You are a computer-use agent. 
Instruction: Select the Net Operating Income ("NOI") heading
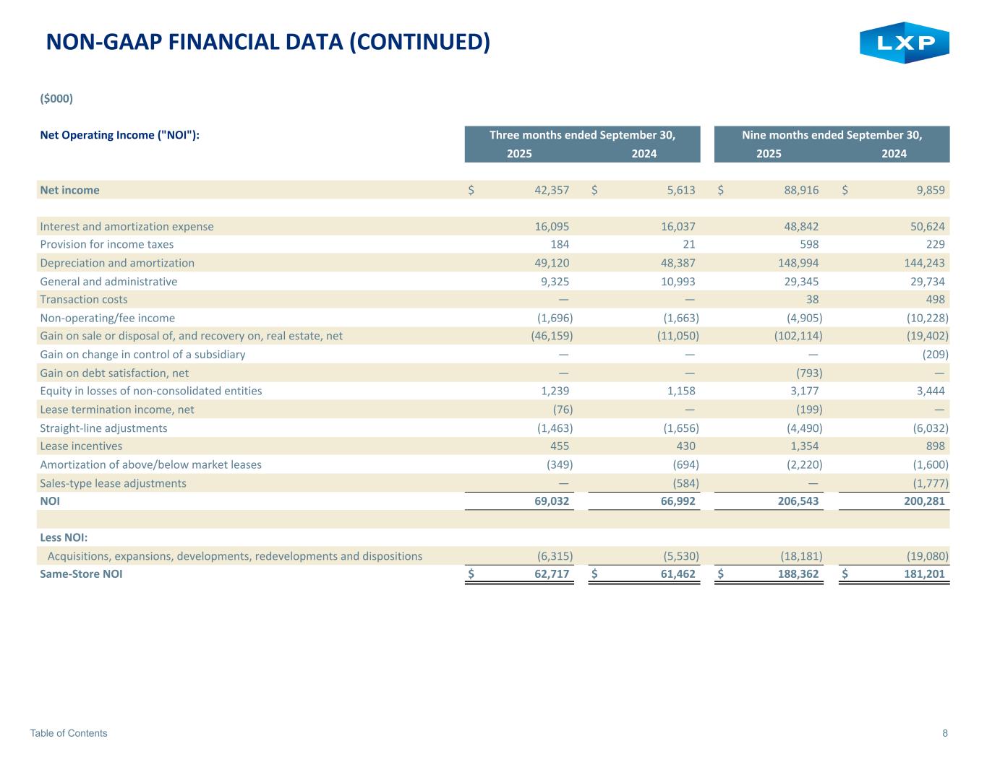(x=119, y=135)
